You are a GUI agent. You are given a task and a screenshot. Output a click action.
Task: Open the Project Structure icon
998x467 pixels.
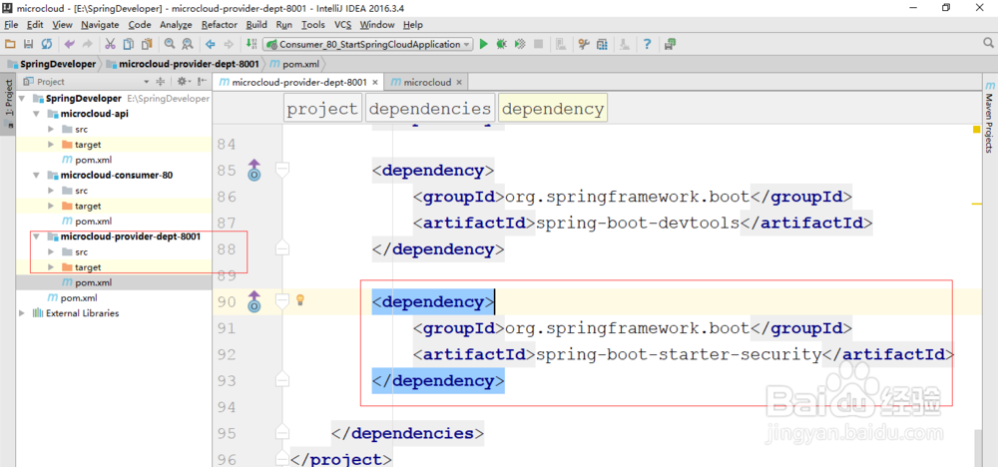point(602,44)
